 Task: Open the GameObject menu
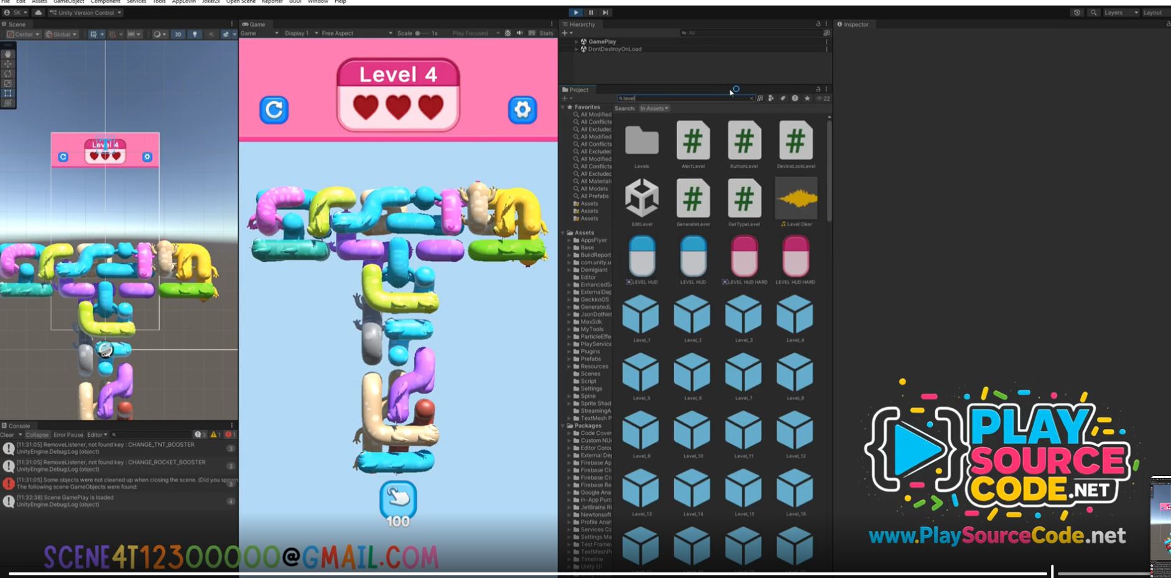[x=68, y=2]
